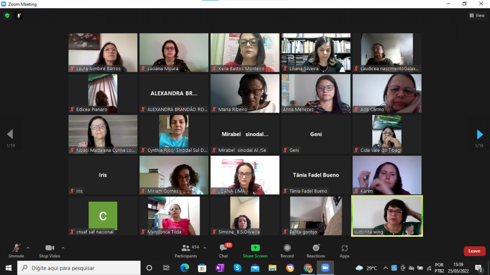Viewport: 490px width, 275px height.
Task: Open the Apps panel
Action: 345,250
